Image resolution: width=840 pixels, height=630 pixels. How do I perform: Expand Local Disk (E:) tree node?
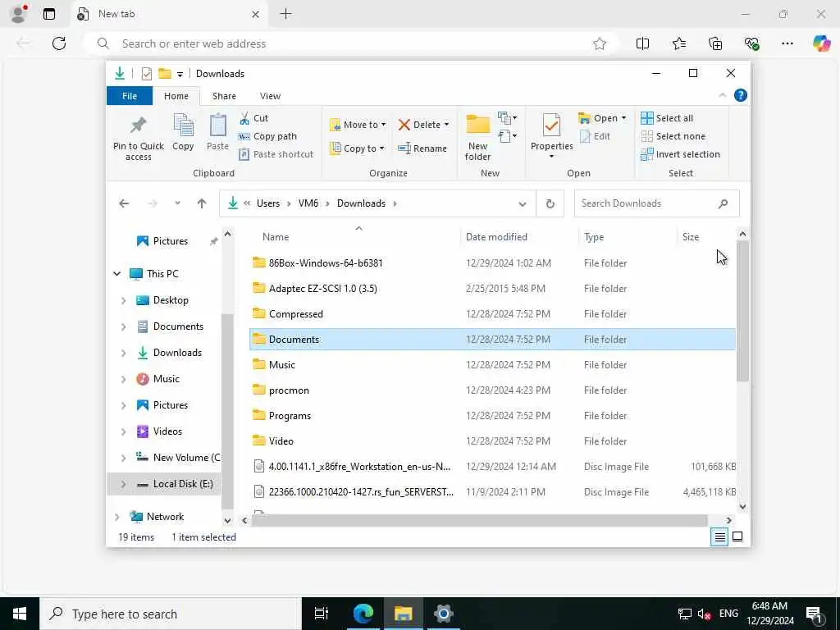coord(123,484)
